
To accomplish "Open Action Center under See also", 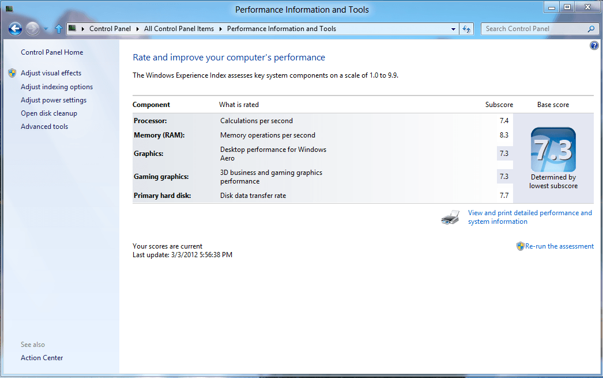I will point(42,358).
